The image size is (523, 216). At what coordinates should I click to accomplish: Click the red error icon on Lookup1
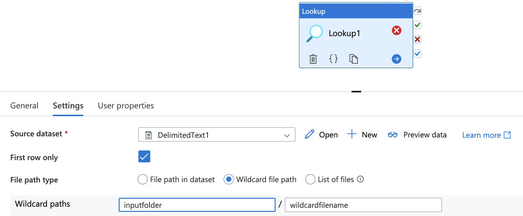pyautogui.click(x=397, y=31)
